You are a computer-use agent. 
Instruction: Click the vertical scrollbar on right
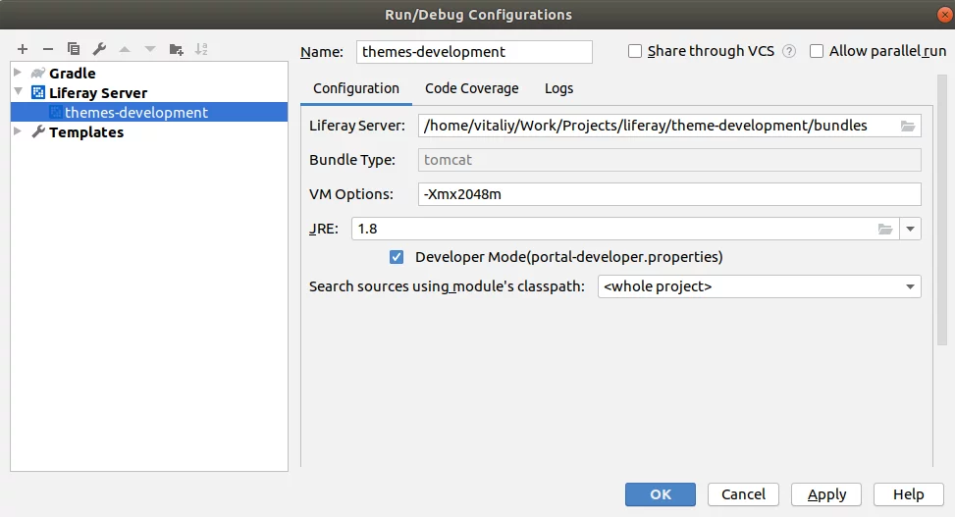[x=942, y=210]
